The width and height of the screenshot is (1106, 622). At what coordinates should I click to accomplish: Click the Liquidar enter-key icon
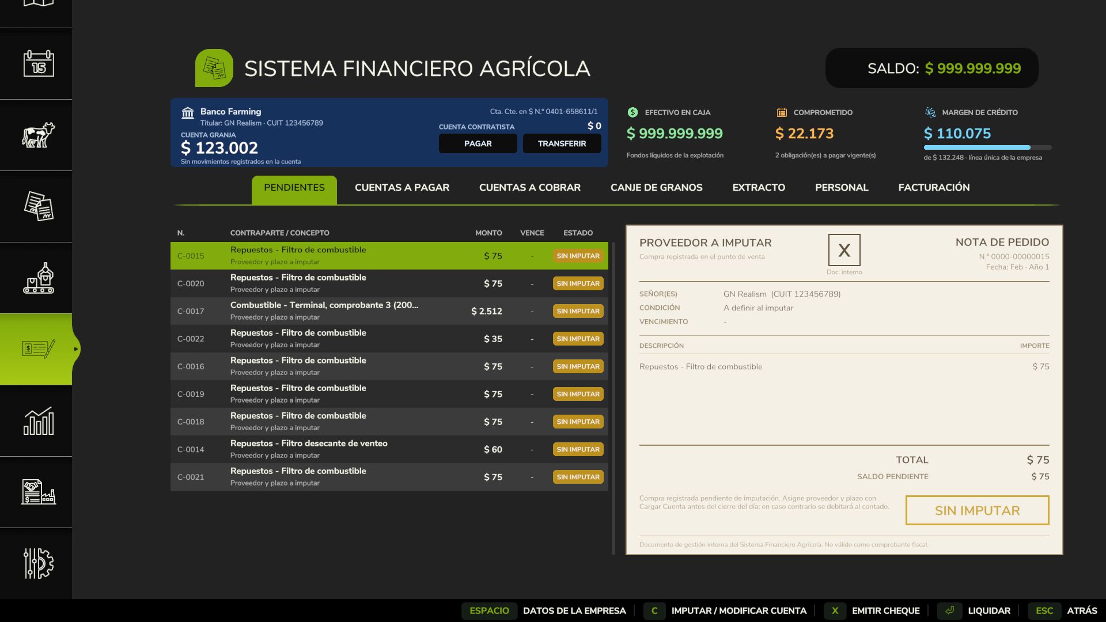[949, 610]
